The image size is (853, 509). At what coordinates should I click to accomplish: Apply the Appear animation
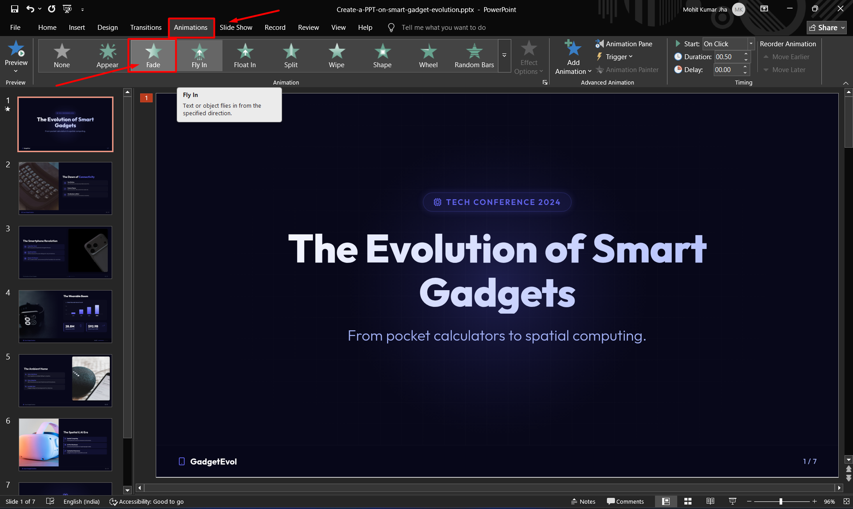tap(107, 56)
